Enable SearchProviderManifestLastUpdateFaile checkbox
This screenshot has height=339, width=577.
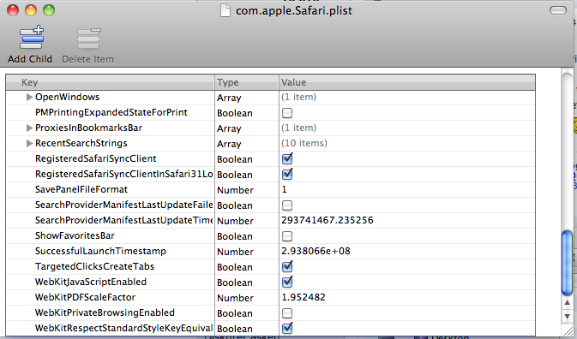coord(287,205)
